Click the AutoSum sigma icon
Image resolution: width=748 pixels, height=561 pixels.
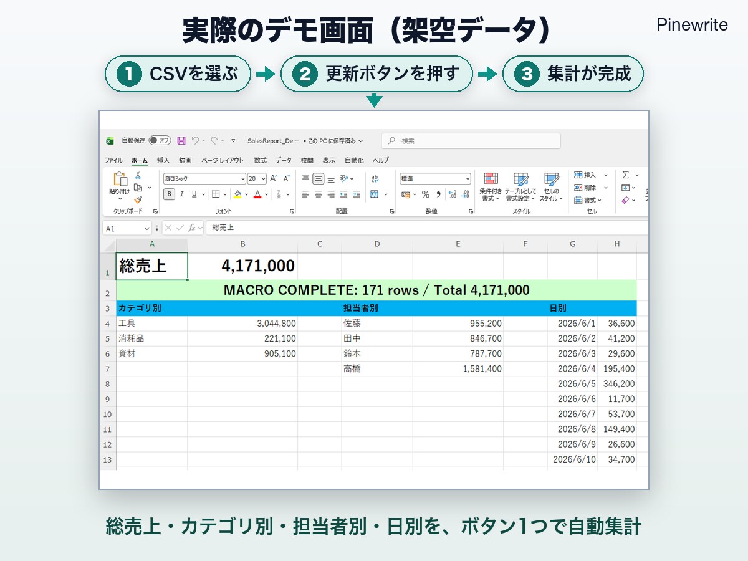(626, 175)
